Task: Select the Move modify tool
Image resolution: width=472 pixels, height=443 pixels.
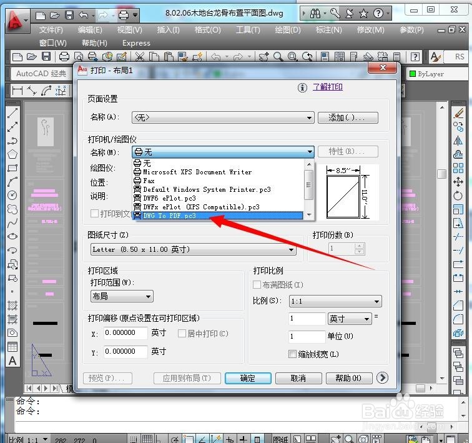Action: pos(458,182)
